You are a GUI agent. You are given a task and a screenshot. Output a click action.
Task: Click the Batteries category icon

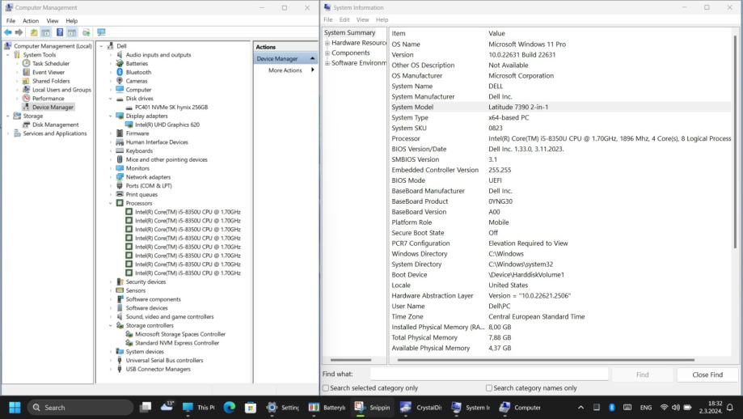point(120,64)
